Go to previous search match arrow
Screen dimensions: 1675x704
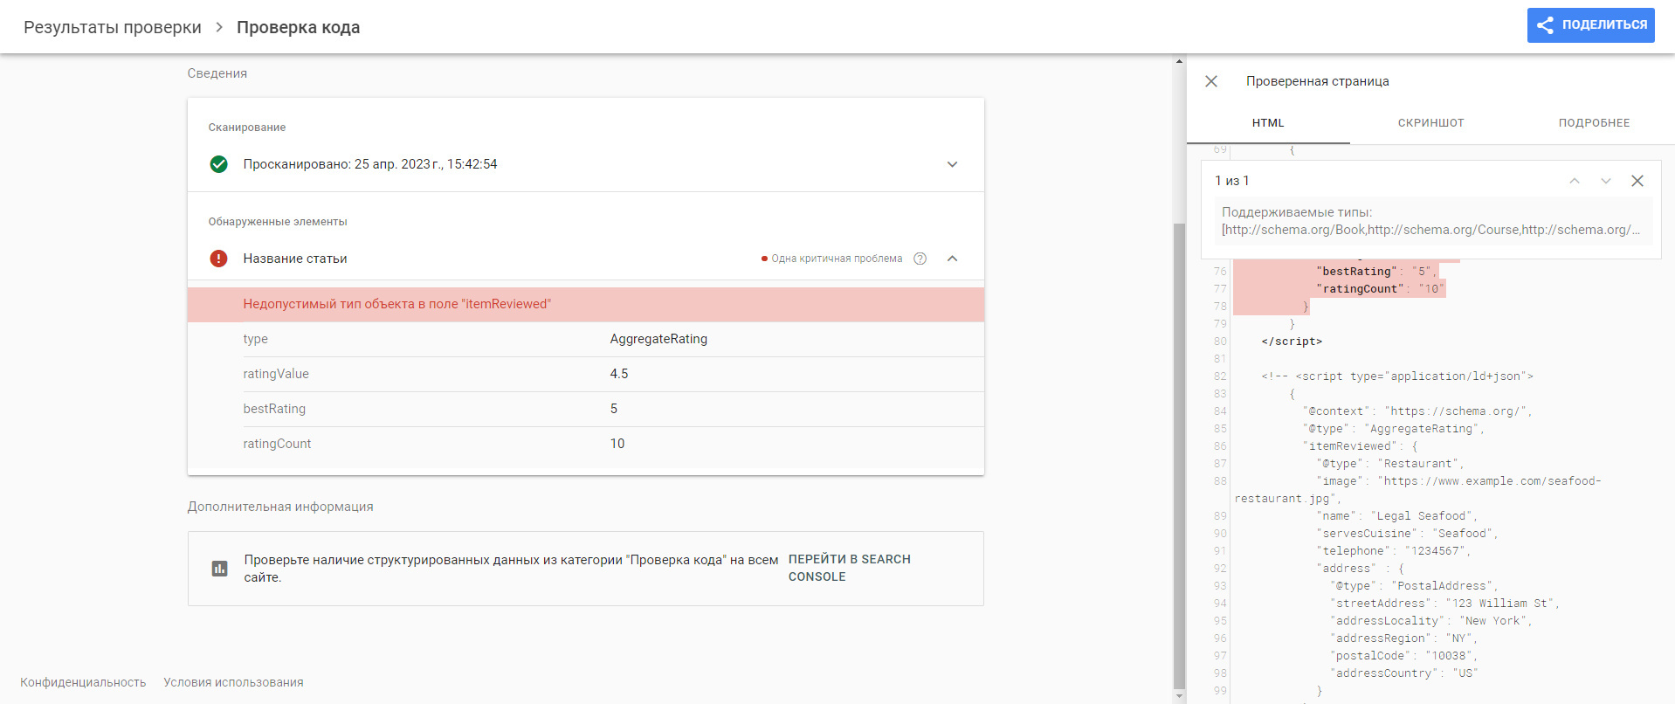(1575, 181)
